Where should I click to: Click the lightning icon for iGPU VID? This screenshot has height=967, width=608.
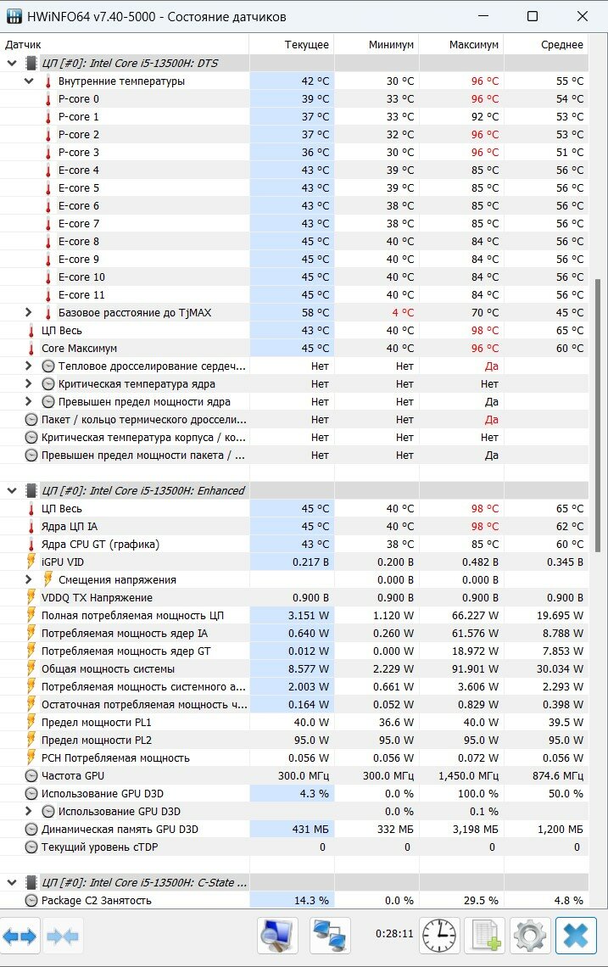[31, 562]
